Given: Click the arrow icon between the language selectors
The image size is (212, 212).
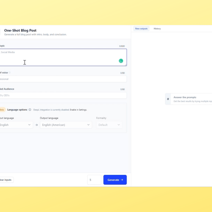Looking at the screenshot, I should 36,125.
